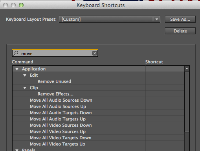Select Move All Video Sources Up
The height and width of the screenshot is (151, 200).
58,131
